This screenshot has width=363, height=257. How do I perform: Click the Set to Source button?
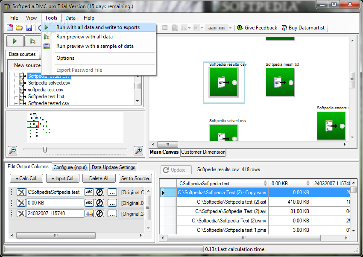click(x=135, y=178)
